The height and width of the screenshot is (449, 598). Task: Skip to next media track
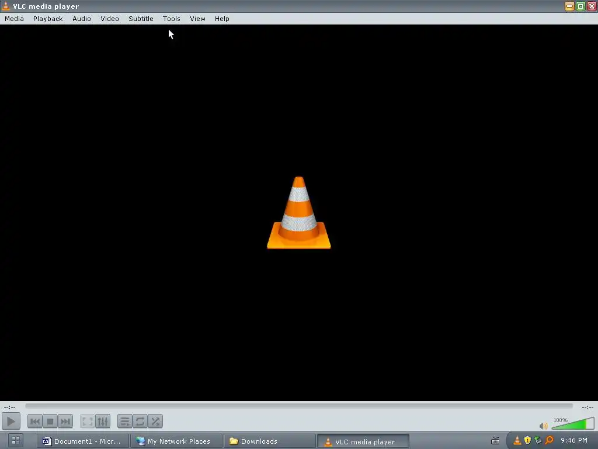pyautogui.click(x=65, y=422)
